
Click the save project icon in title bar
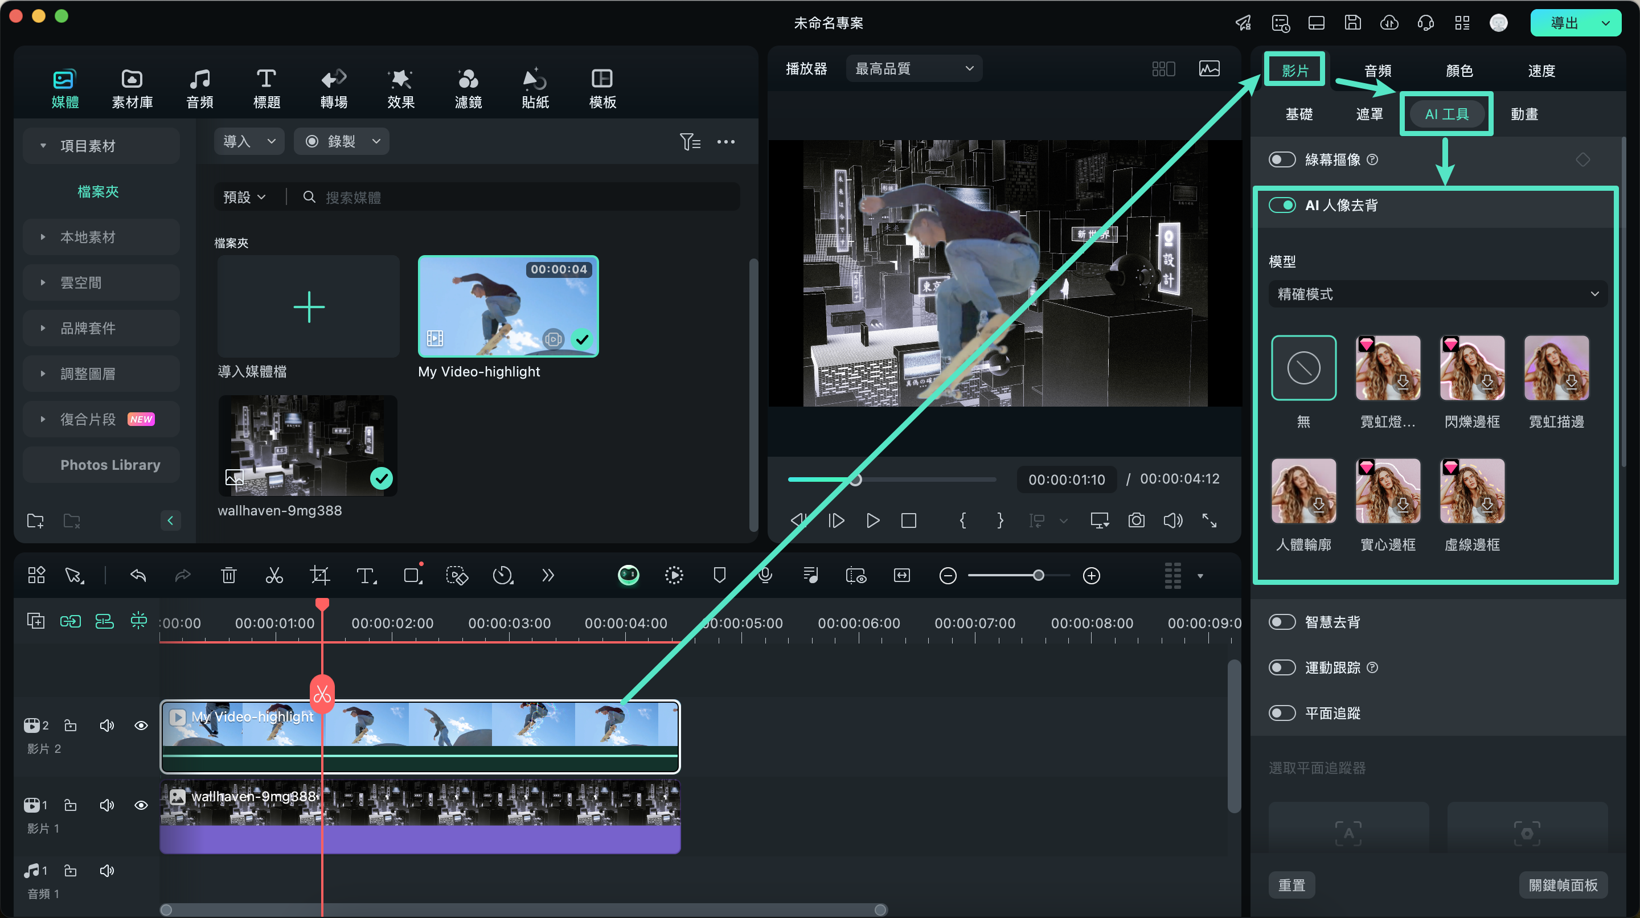click(x=1352, y=23)
